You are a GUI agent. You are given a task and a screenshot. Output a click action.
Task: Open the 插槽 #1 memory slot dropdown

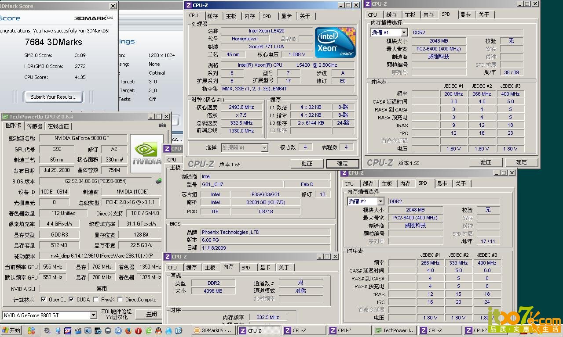pos(404,32)
